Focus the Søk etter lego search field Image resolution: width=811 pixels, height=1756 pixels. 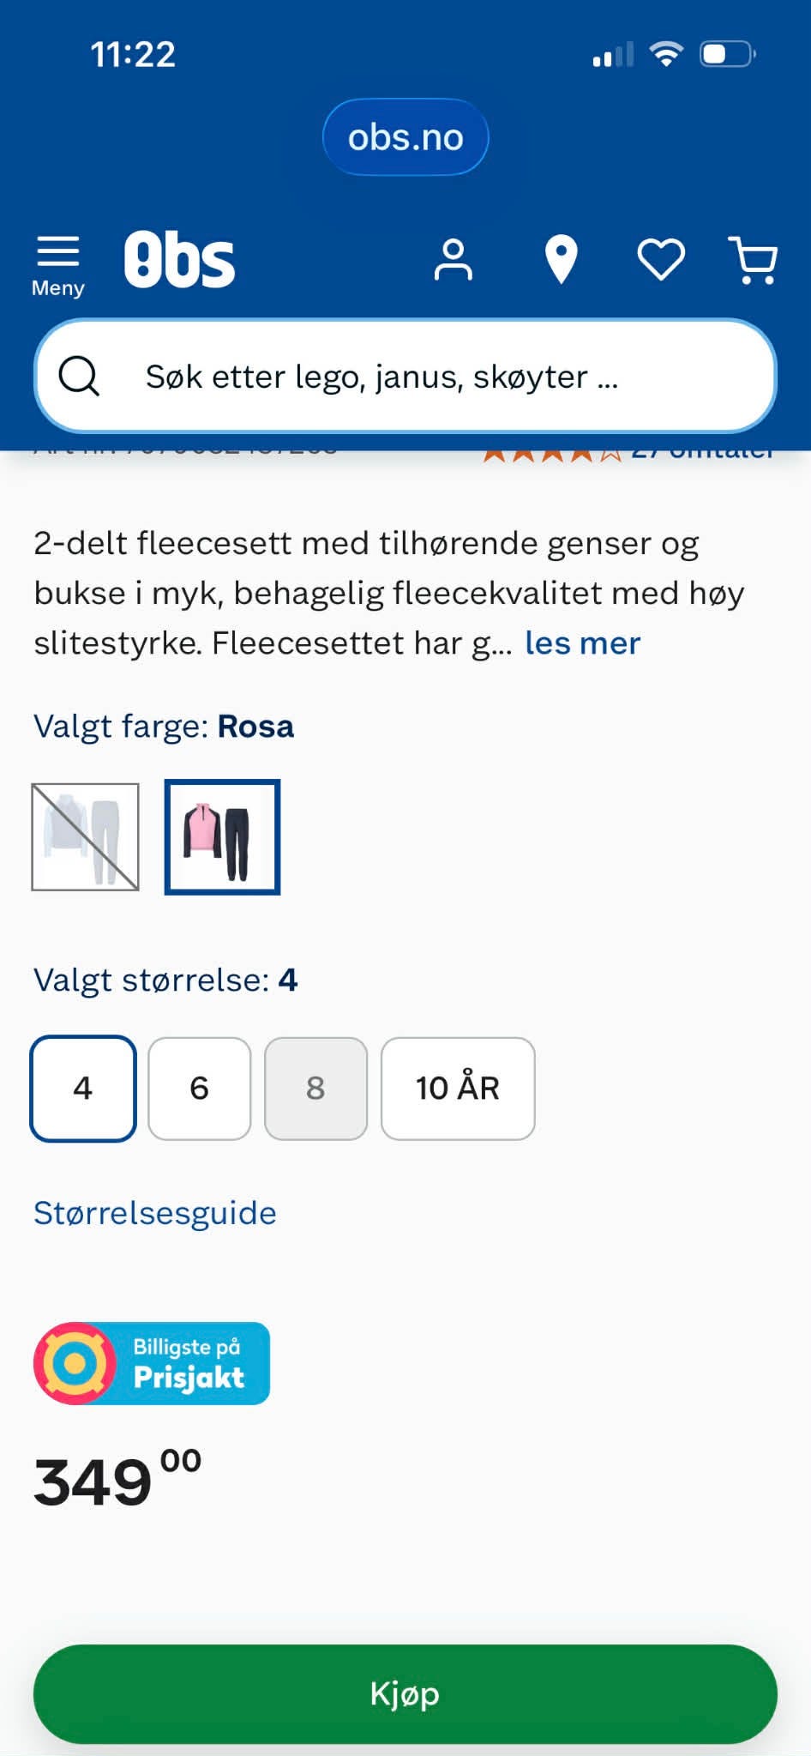(x=405, y=376)
